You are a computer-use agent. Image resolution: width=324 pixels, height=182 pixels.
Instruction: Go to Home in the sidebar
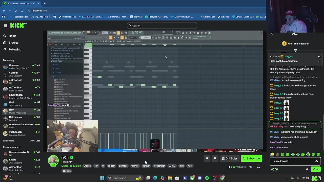pos(10,36)
